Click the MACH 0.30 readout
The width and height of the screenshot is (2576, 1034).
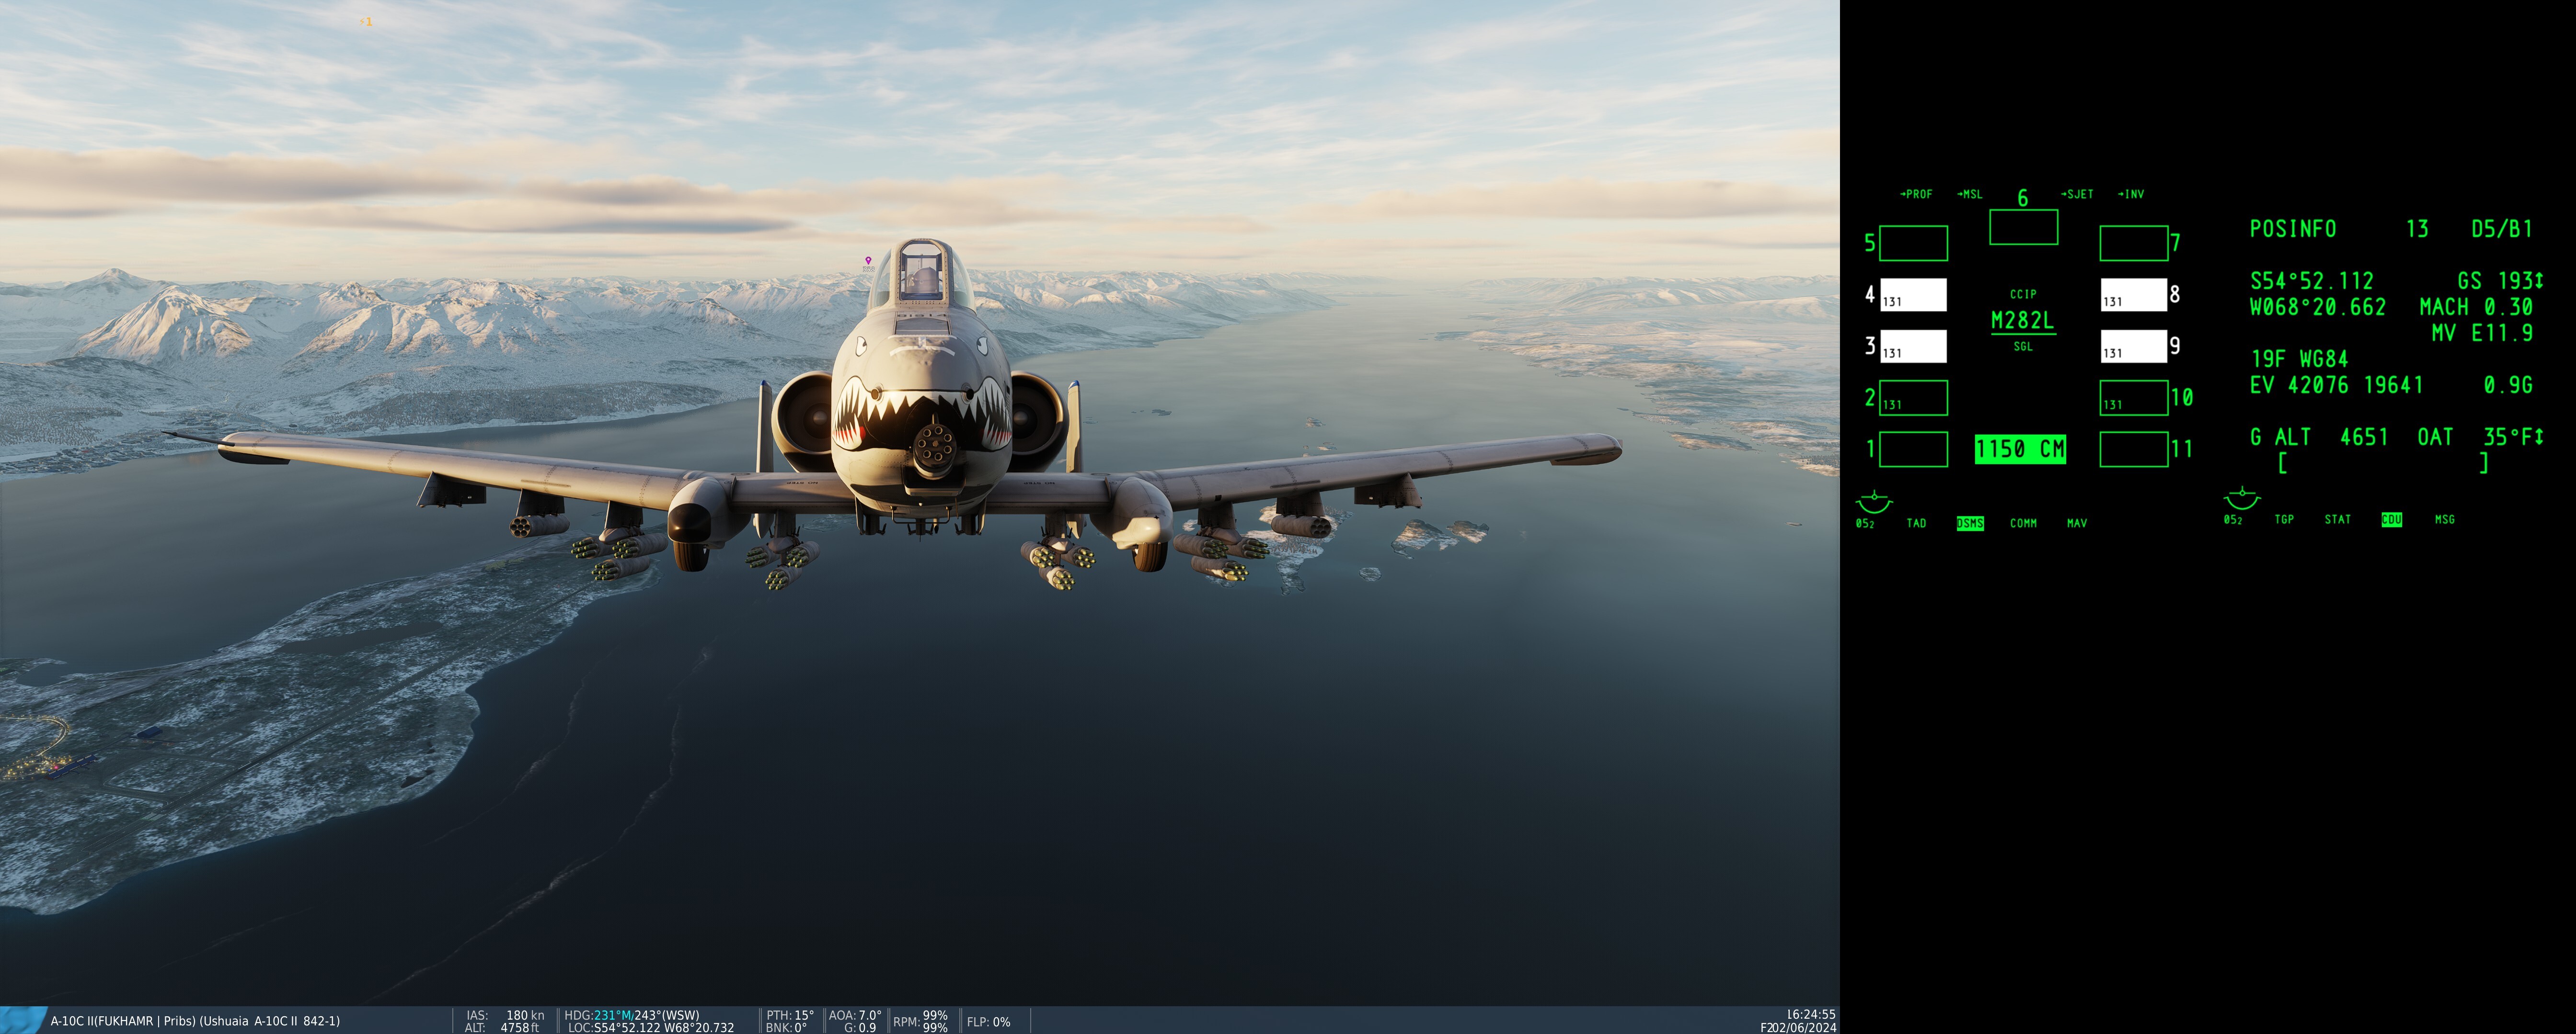(x=2476, y=307)
